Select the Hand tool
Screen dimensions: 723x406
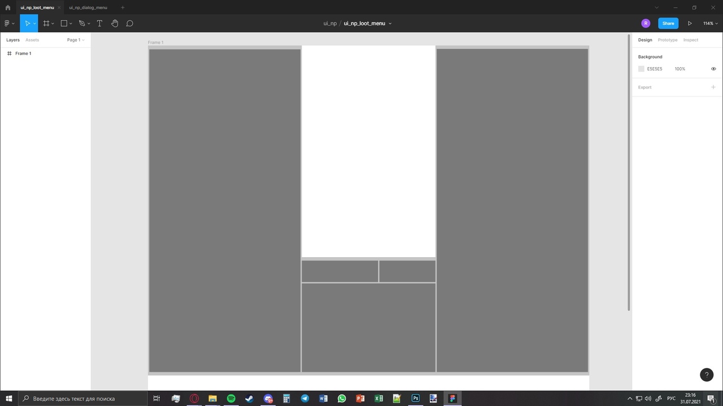click(115, 23)
